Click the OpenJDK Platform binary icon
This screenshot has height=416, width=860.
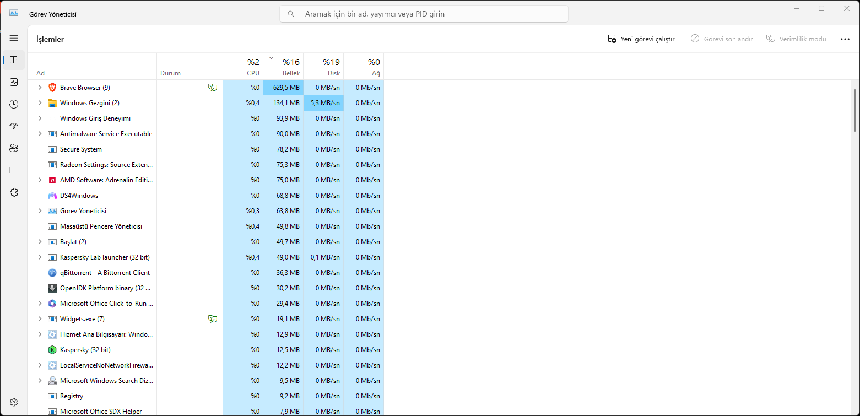point(52,288)
